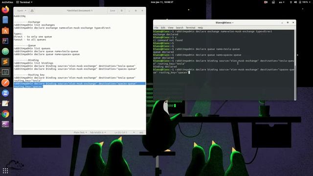Open the File menu in Terminal window
This screenshot has width=313, height=176.
[156, 28]
